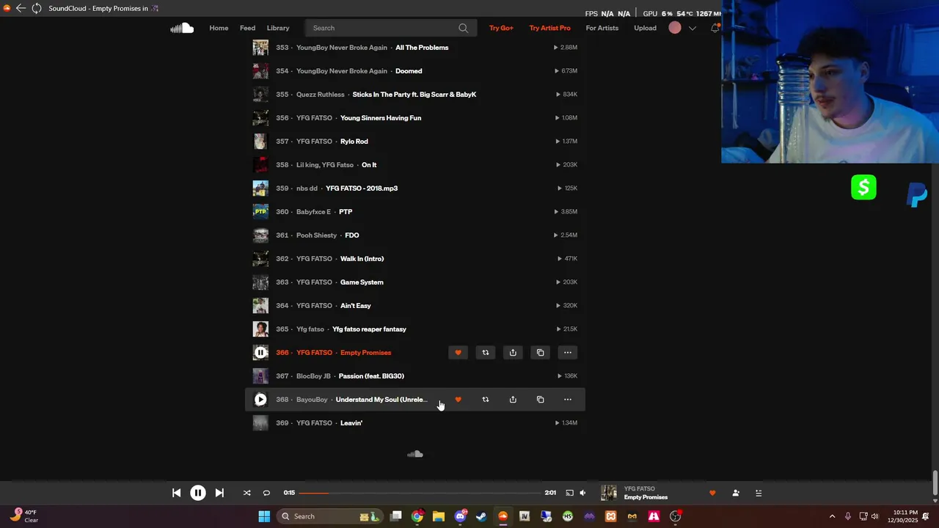
Task: Follow YFG FATSO from the player bar
Action: point(736,493)
